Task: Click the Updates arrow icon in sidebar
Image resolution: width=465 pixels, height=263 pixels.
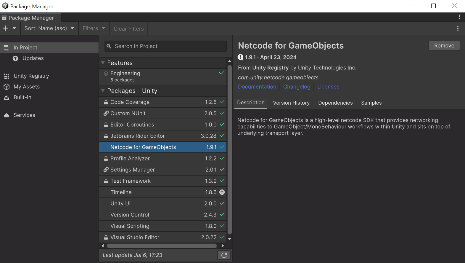Action: click(15, 58)
